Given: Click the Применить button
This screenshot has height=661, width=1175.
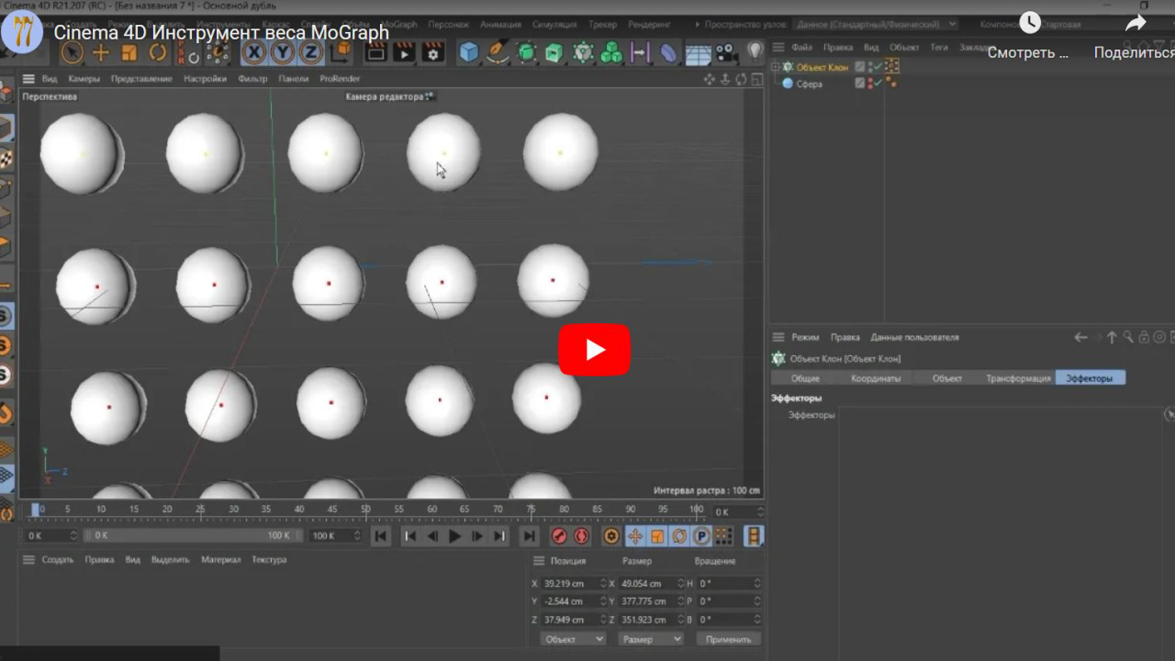Looking at the screenshot, I should (x=728, y=638).
